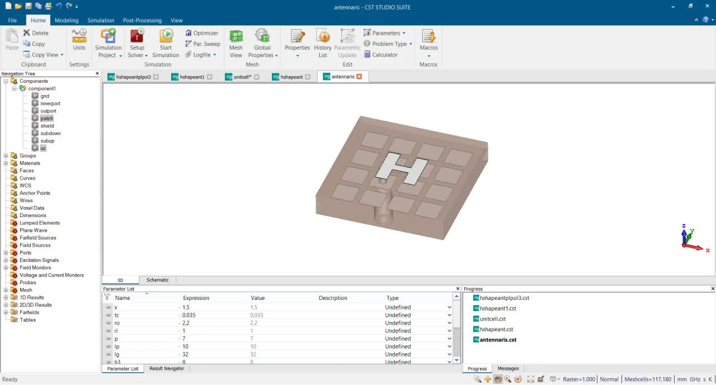Screen dimensions: 716x385
Task: Switch to the Post-Processing ribbon tab
Action: (142, 20)
